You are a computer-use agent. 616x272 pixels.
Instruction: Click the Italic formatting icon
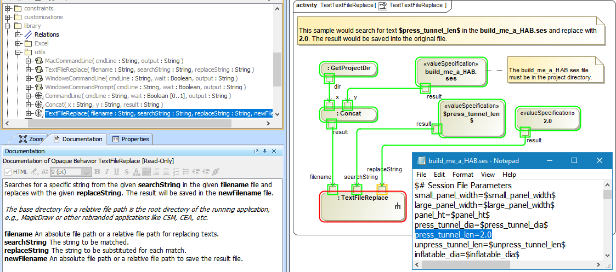point(108,172)
